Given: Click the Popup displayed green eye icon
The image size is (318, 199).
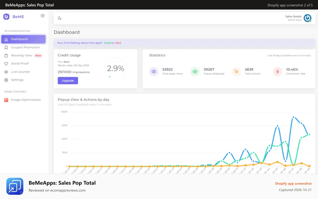Looking at the screenshot, I should 195,72.
